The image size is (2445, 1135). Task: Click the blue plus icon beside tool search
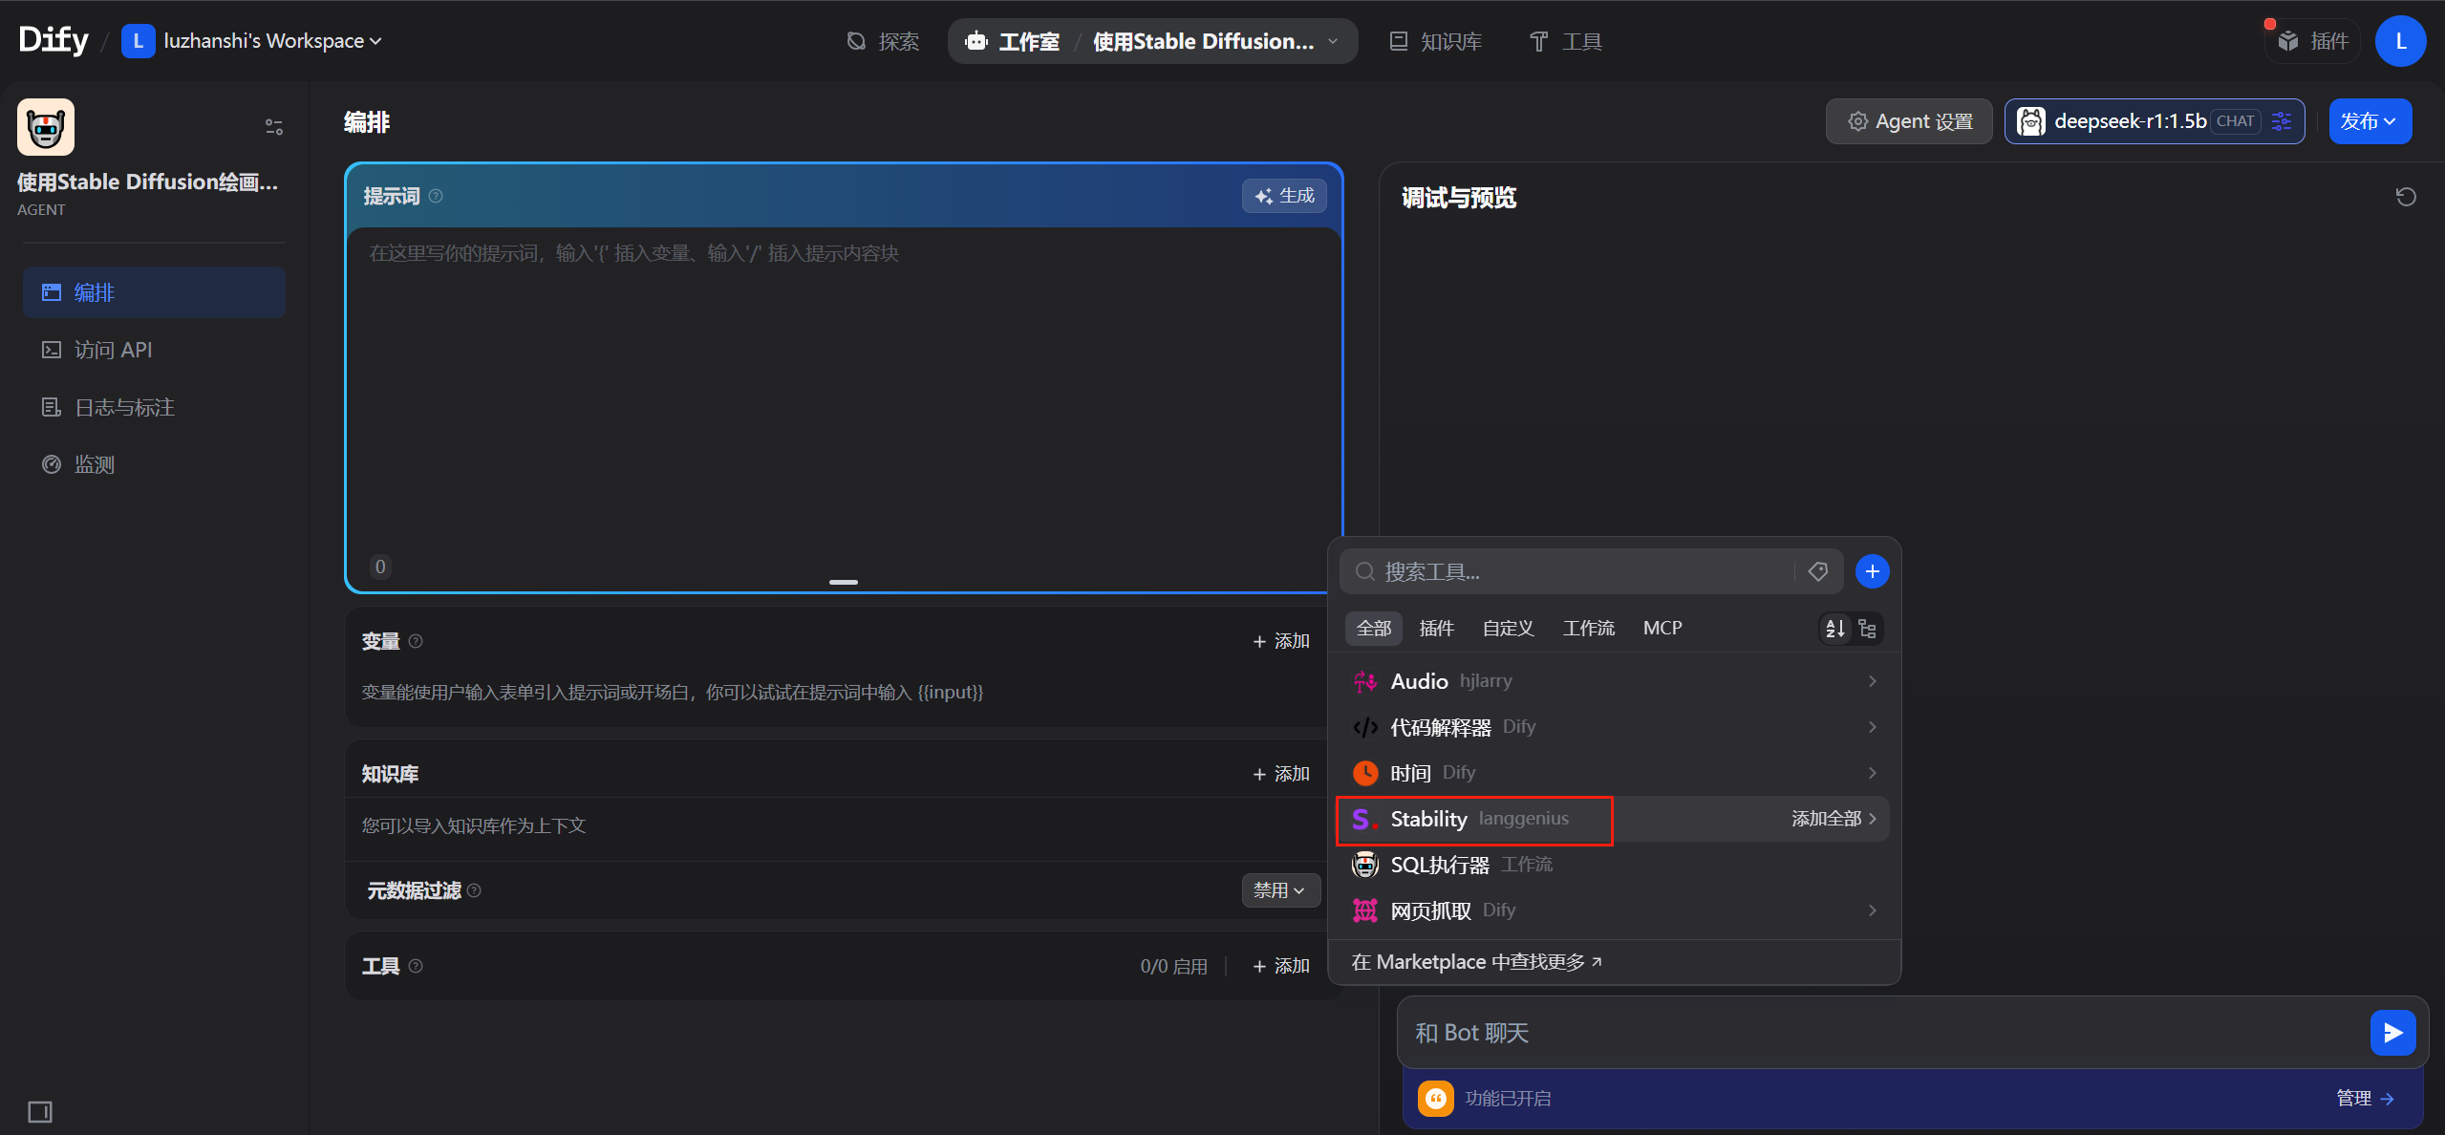pos(1872,571)
